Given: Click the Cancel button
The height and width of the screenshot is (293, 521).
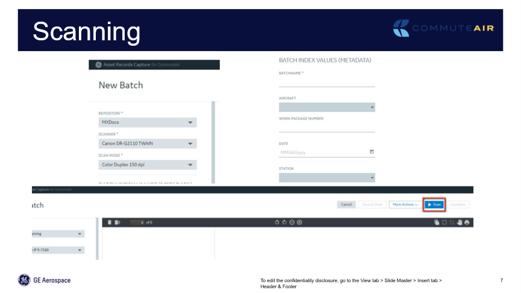Looking at the screenshot, I should tap(346, 205).
